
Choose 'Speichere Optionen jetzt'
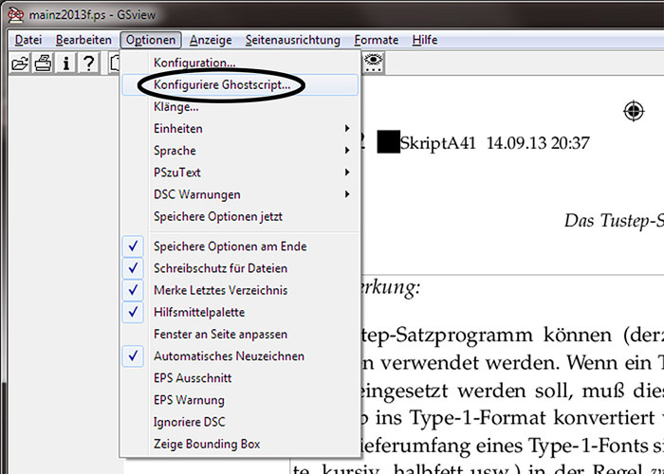[x=218, y=216]
